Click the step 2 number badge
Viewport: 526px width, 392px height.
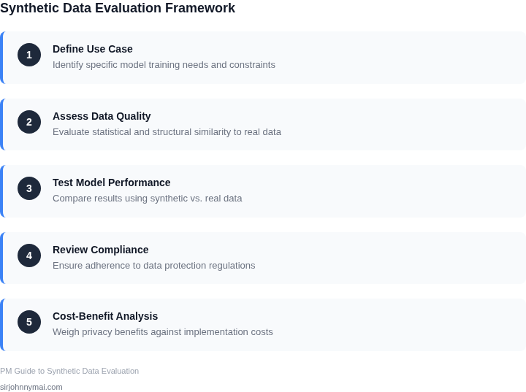point(29,122)
